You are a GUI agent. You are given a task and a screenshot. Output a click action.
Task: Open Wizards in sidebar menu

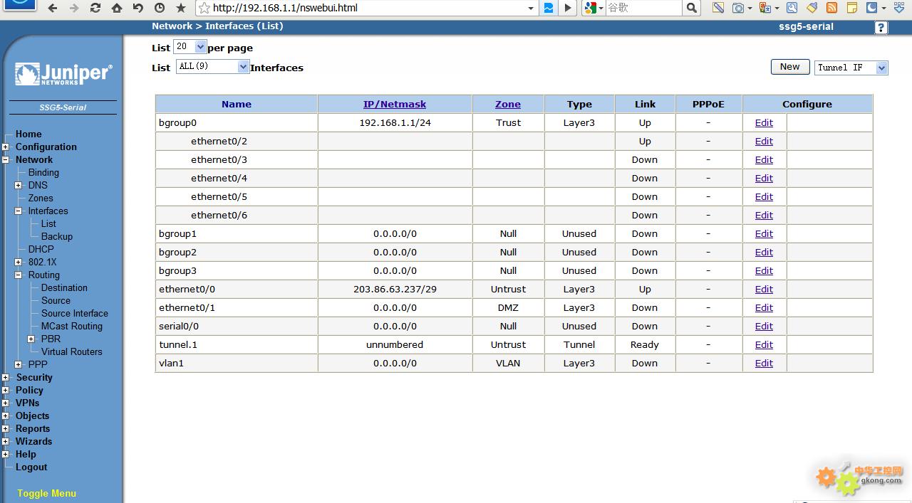pos(33,441)
